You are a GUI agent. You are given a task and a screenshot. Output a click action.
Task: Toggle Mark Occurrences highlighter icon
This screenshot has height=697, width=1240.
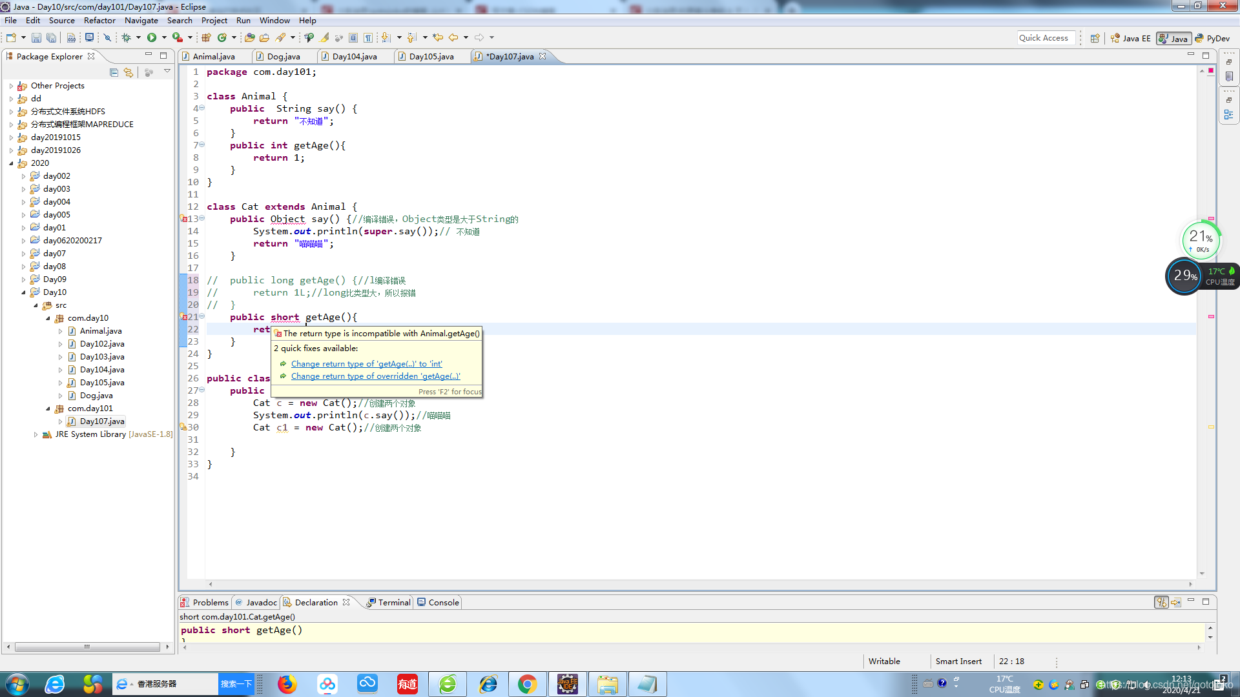click(324, 38)
